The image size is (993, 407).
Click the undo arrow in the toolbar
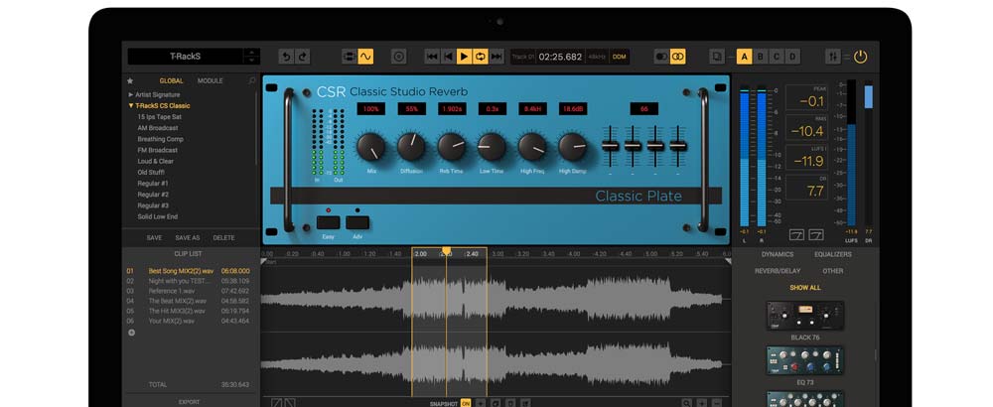[x=286, y=57]
